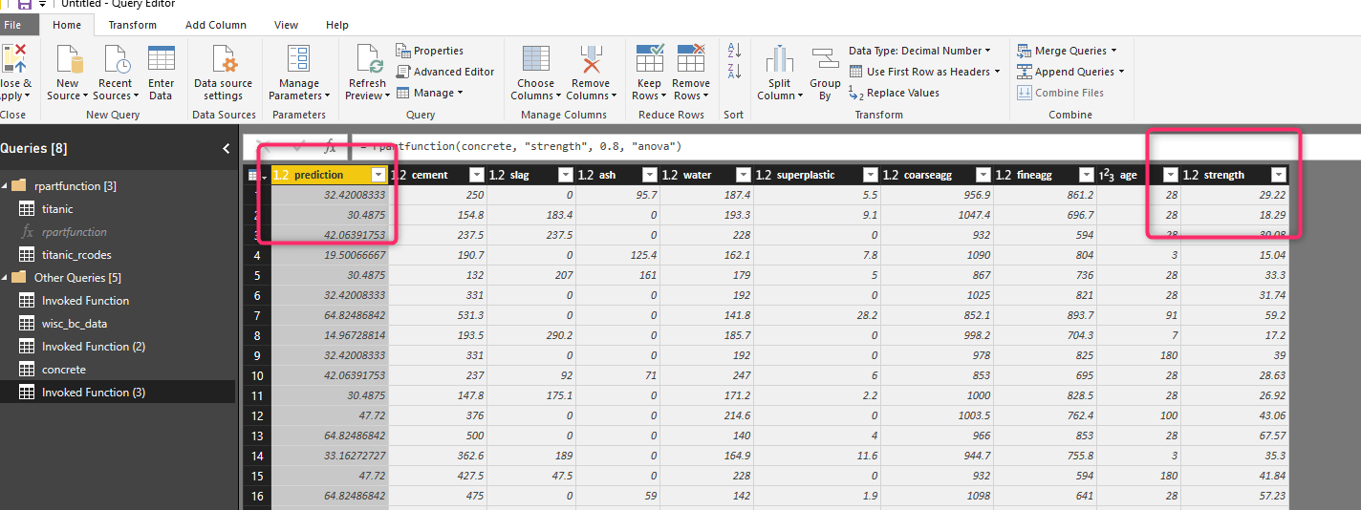Click Replace Values
The image size is (1361, 510).
(895, 93)
